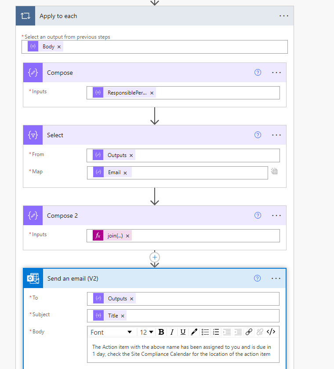Collapse the Compose 2 card header
The image size is (334, 369).
click(155, 216)
